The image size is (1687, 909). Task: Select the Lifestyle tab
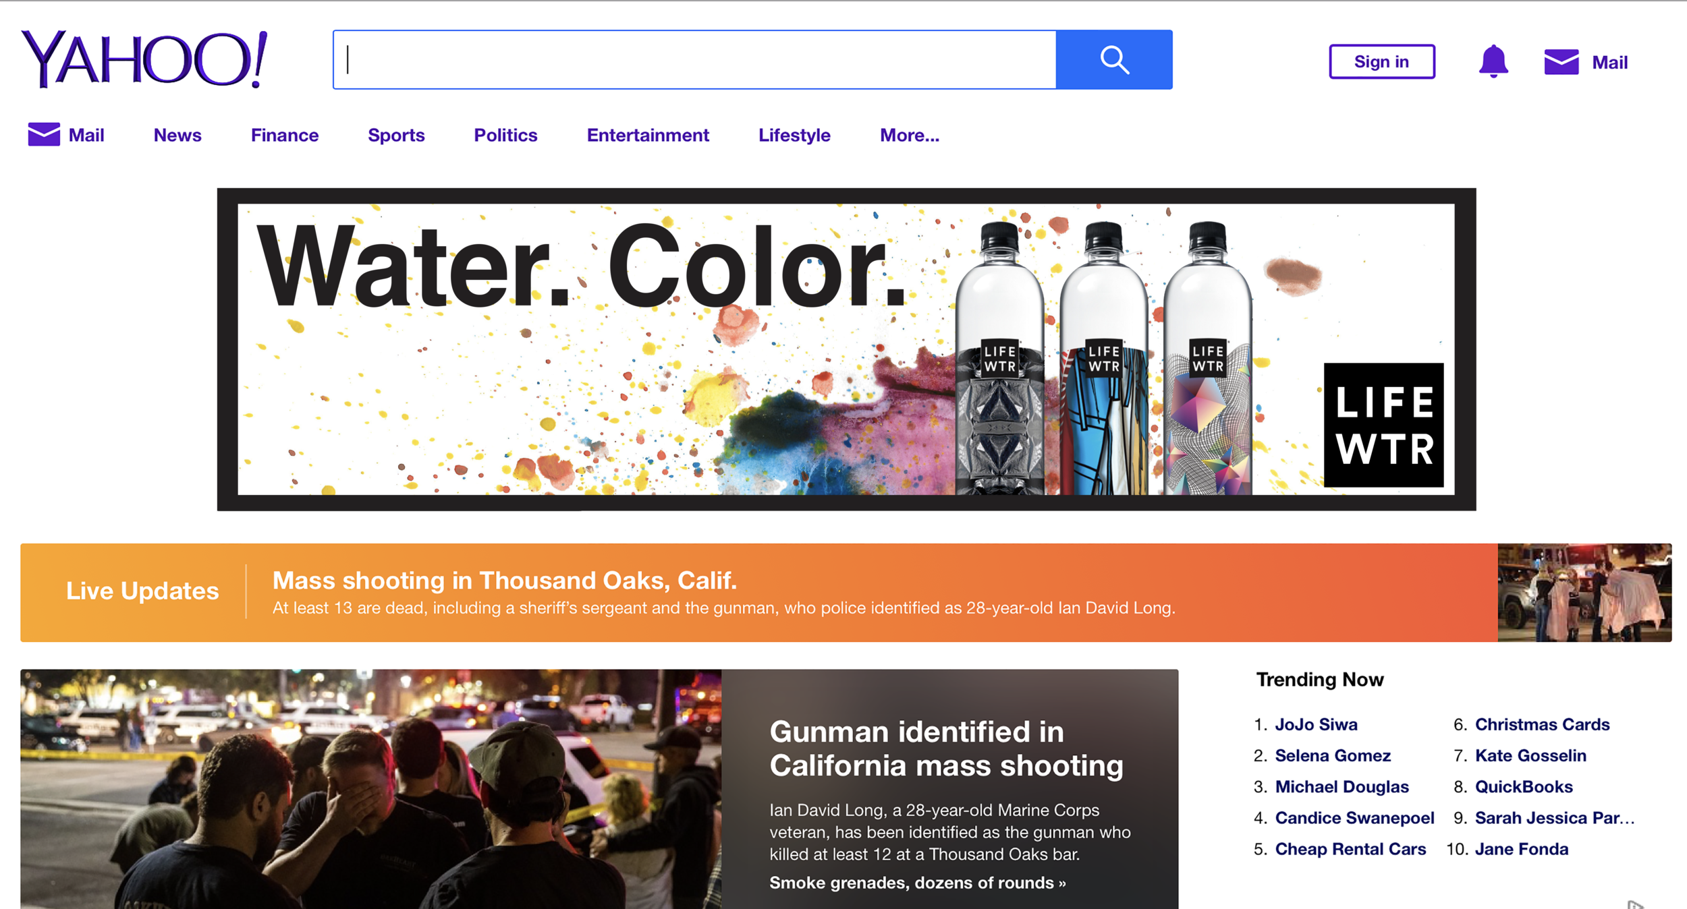[x=794, y=135]
